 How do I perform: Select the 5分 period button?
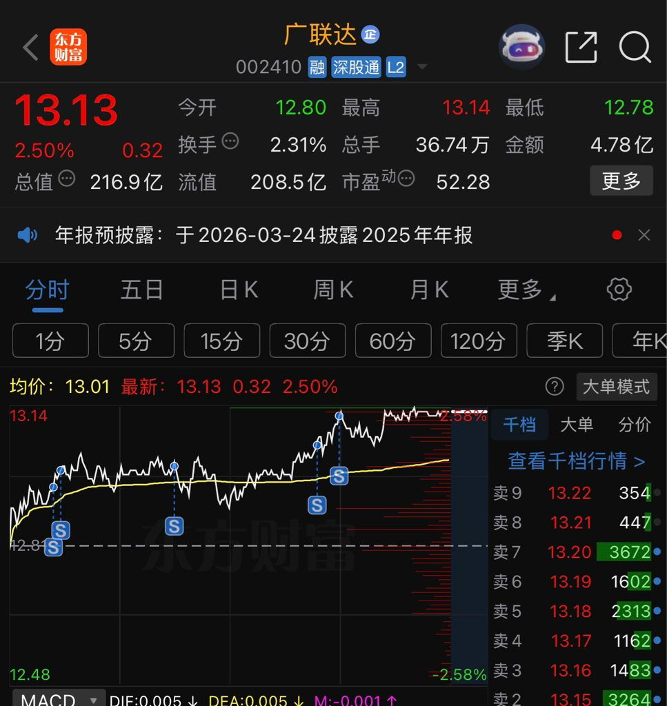[136, 341]
